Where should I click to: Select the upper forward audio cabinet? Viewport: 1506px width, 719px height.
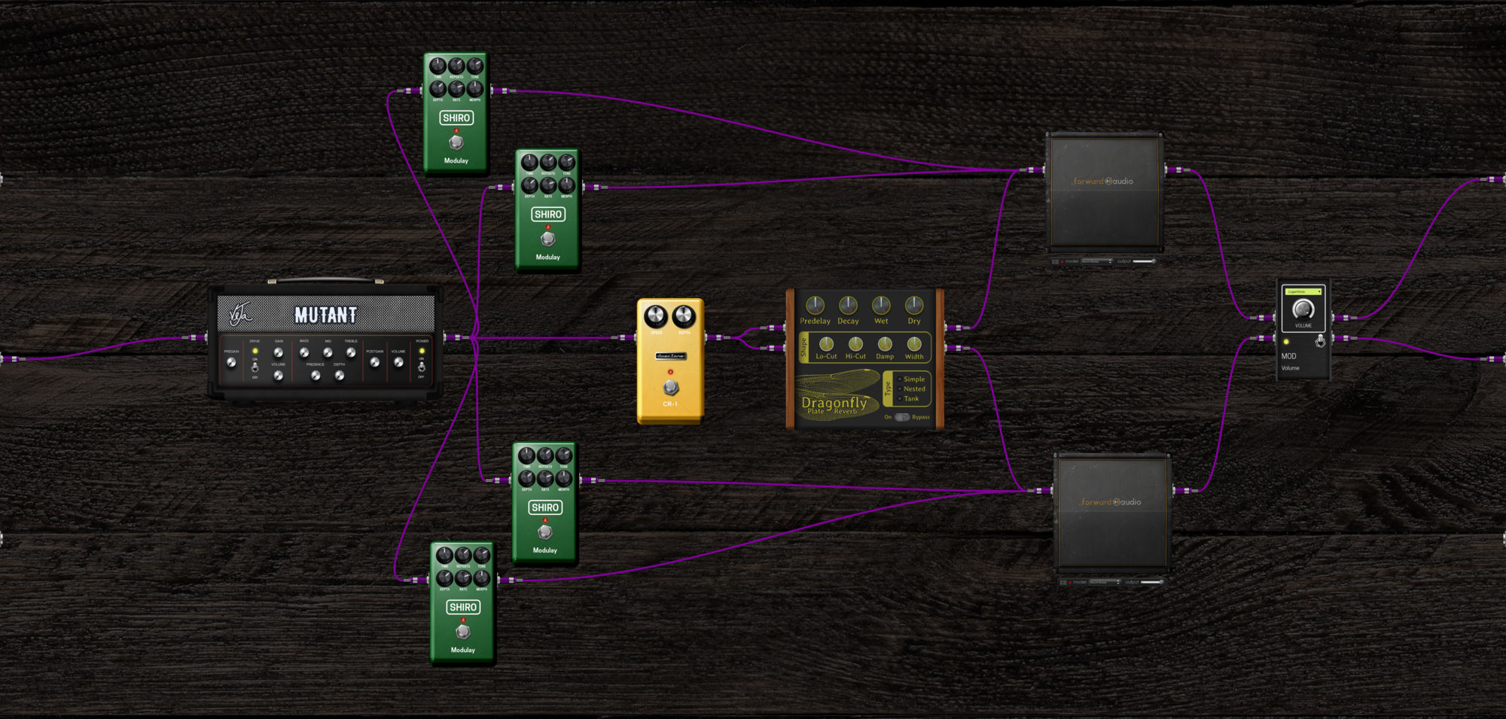(x=1104, y=191)
